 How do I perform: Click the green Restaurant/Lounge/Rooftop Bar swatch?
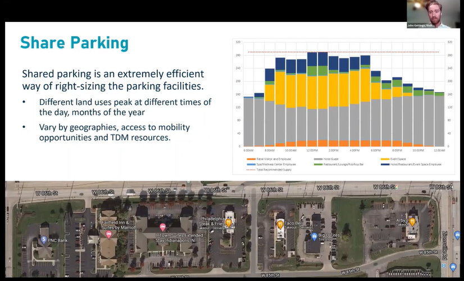(318, 164)
